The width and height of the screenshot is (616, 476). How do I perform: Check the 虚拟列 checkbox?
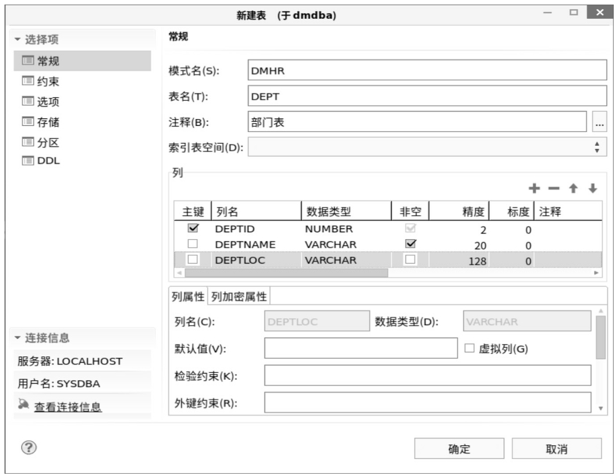470,349
